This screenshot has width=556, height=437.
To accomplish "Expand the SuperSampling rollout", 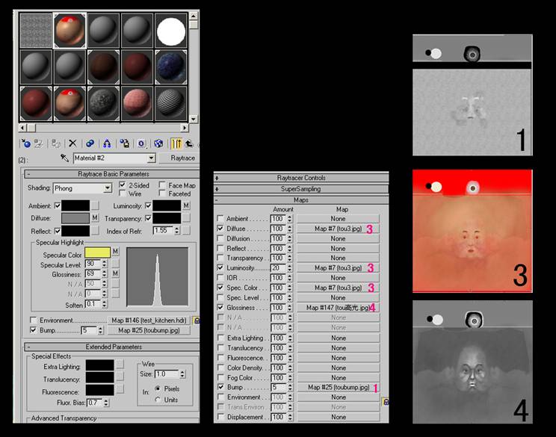I will click(x=301, y=189).
